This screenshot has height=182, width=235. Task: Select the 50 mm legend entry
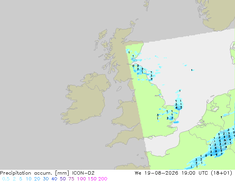[x=63, y=179]
